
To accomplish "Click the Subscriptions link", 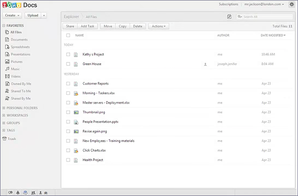I will [x=228, y=4].
